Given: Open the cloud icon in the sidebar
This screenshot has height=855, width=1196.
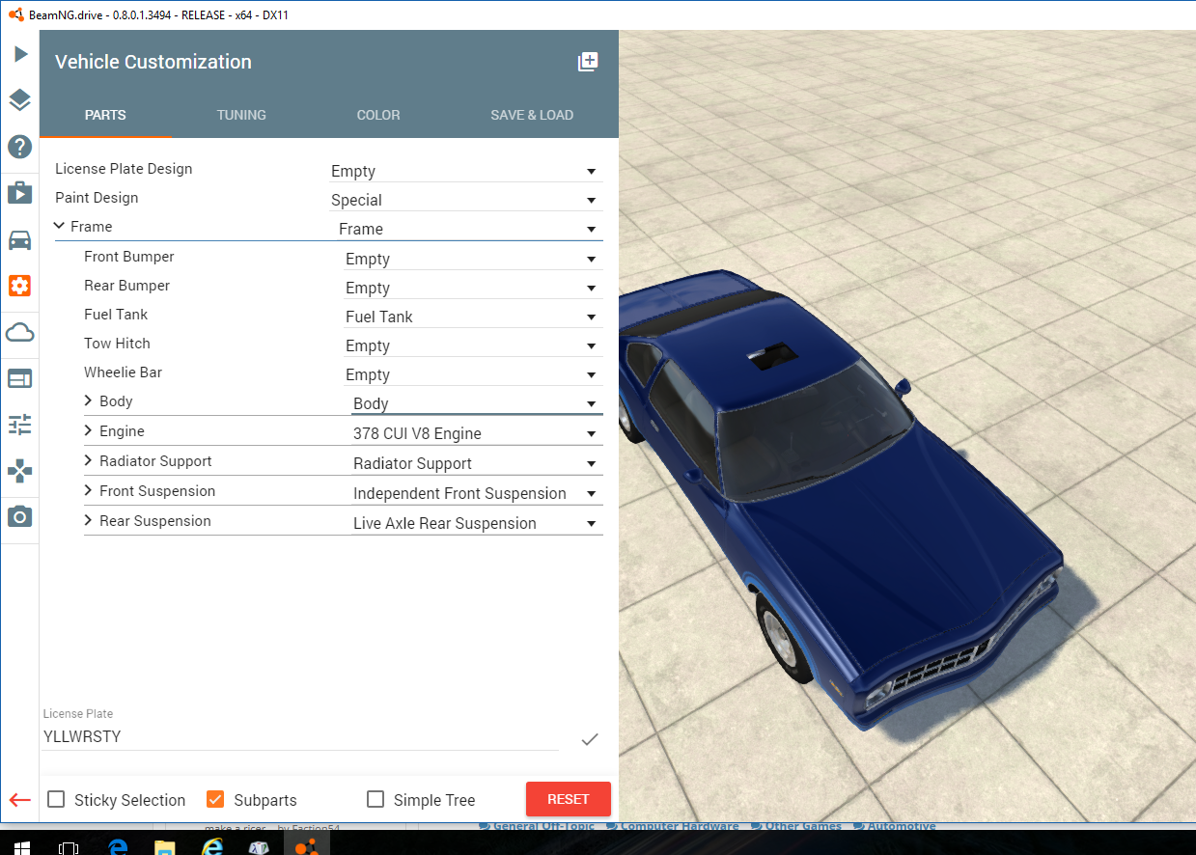Looking at the screenshot, I should tap(20, 333).
